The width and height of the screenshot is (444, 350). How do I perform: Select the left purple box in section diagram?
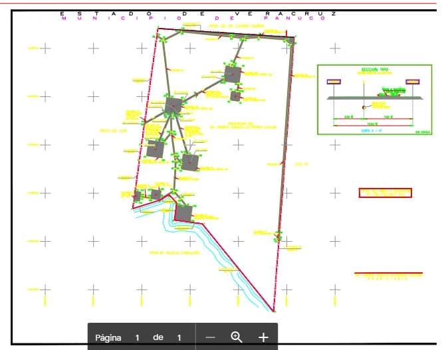pyautogui.click(x=334, y=82)
